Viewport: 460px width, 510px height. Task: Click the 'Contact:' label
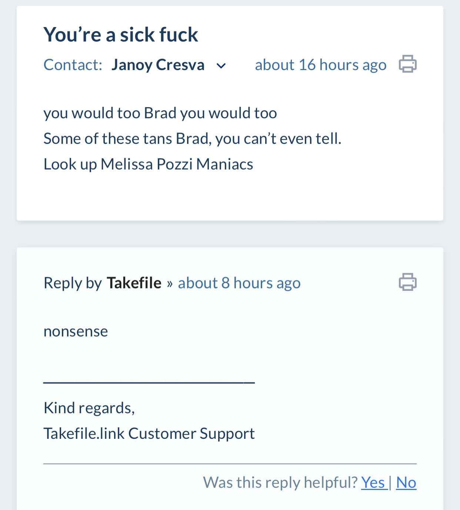point(73,65)
